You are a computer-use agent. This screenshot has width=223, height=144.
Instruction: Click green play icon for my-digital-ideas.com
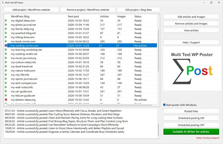(x=6, y=21)
